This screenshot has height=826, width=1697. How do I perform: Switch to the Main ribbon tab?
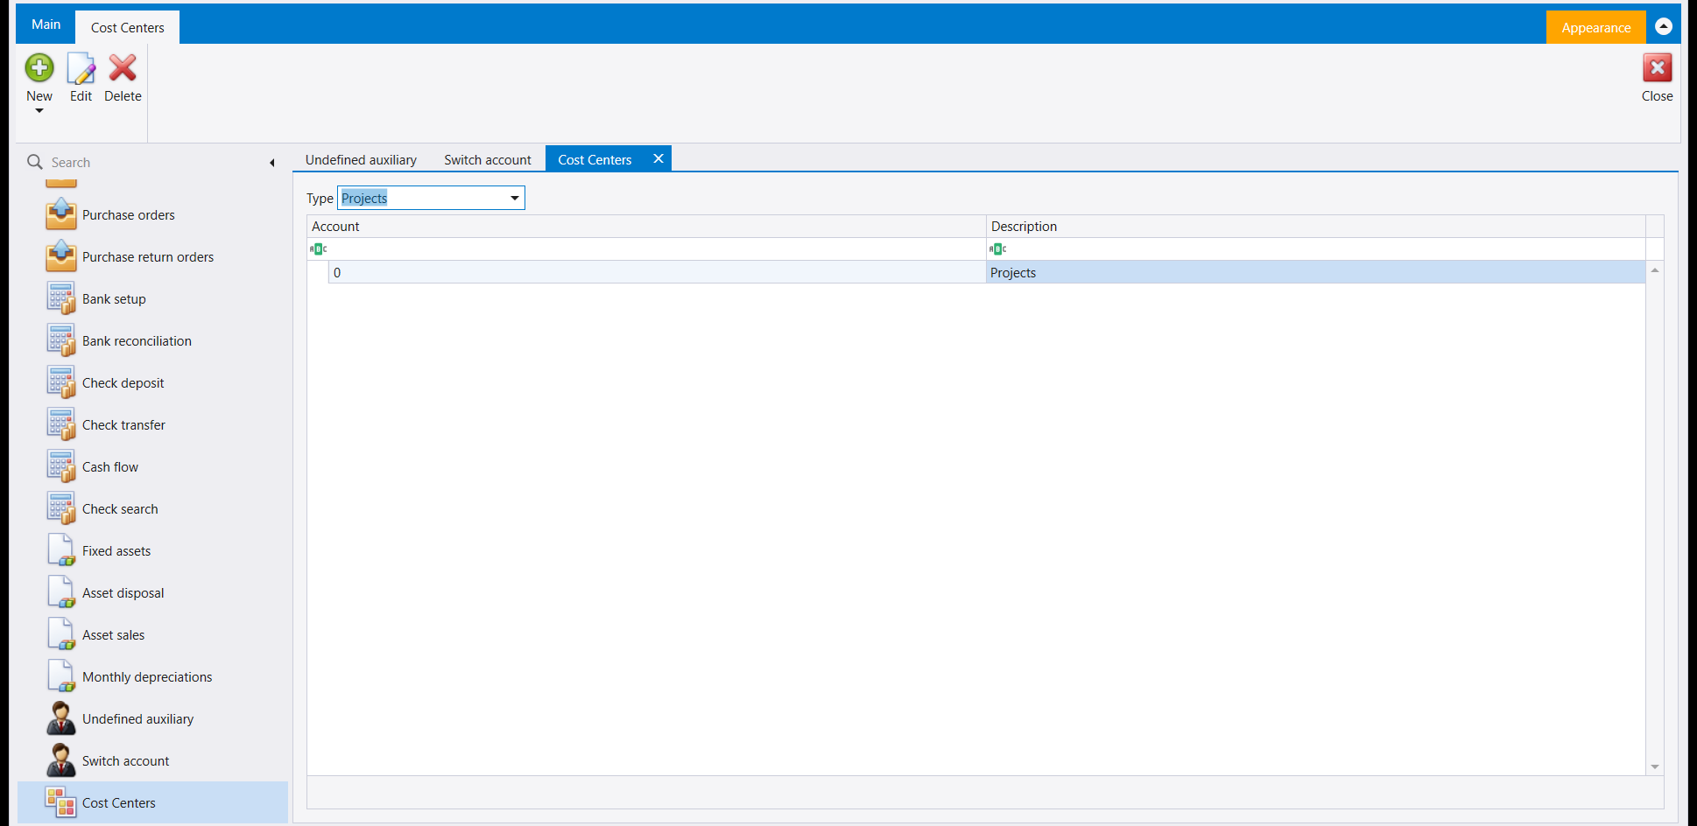(46, 24)
